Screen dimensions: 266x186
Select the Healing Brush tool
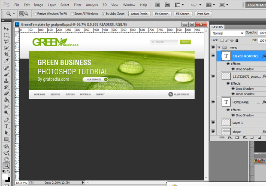tap(6, 68)
